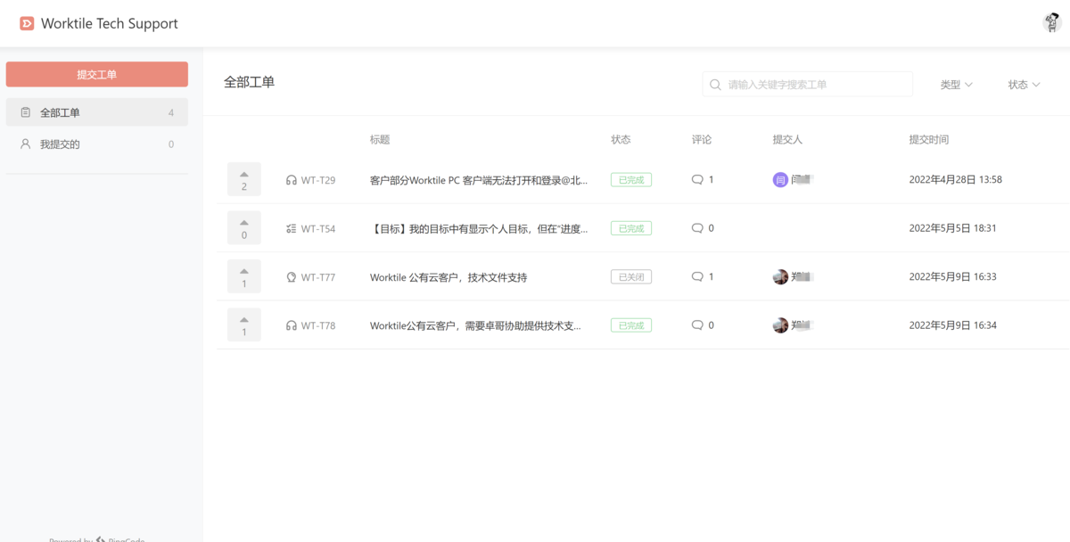Image resolution: width=1070 pixels, height=542 pixels.
Task: Select 全部工单 in the sidebar
Action: pos(96,113)
